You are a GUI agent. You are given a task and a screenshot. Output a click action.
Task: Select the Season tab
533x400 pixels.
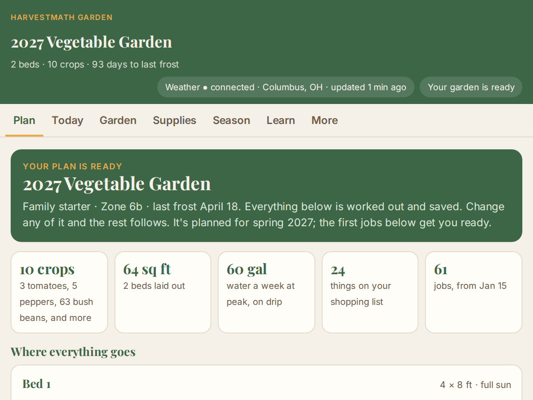[x=231, y=120]
